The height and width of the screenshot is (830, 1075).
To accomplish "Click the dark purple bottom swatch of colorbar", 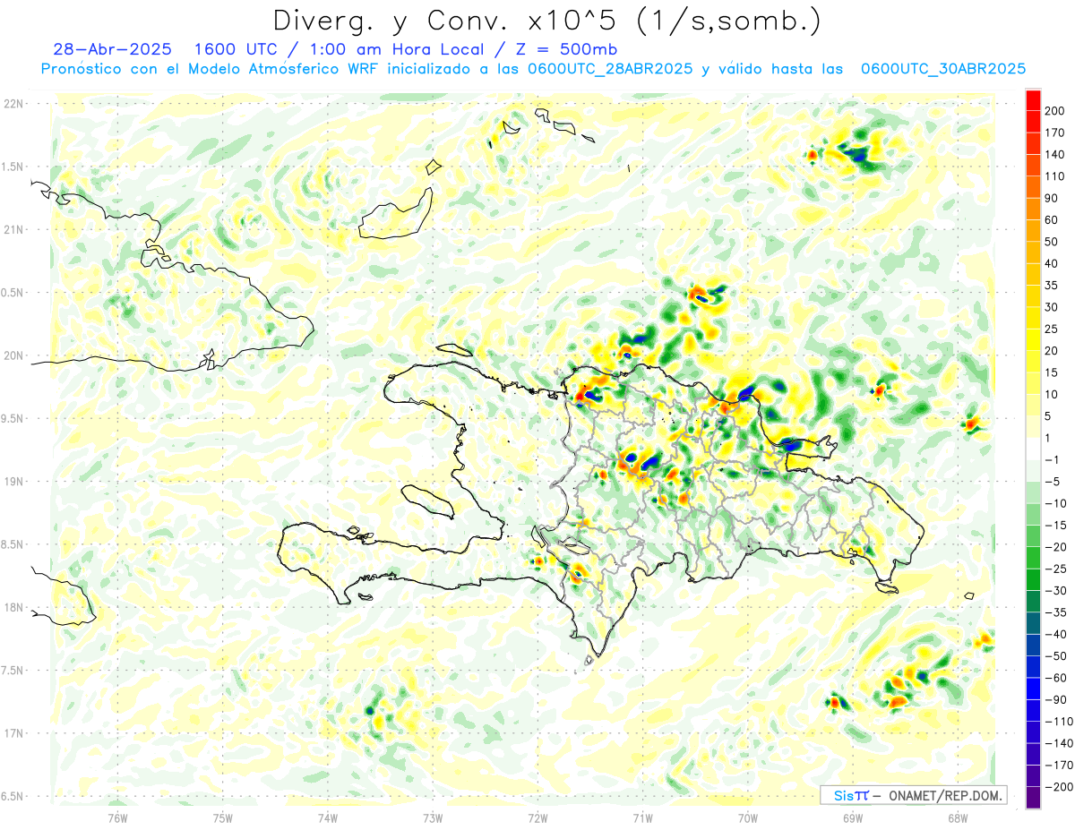I will pos(1033,798).
